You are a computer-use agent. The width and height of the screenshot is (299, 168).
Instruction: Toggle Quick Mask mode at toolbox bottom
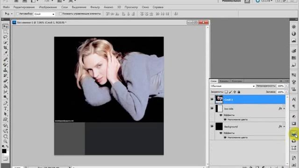point(5,159)
